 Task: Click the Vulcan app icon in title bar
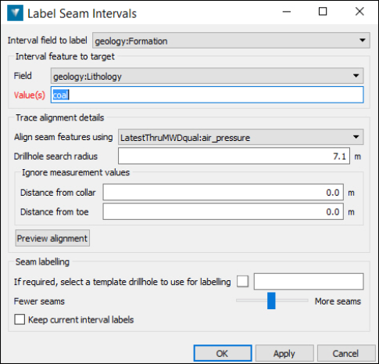(15, 13)
